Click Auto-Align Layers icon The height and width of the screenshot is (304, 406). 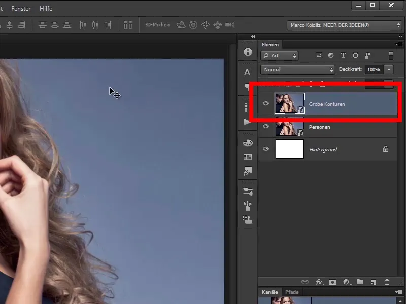[x=128, y=25]
